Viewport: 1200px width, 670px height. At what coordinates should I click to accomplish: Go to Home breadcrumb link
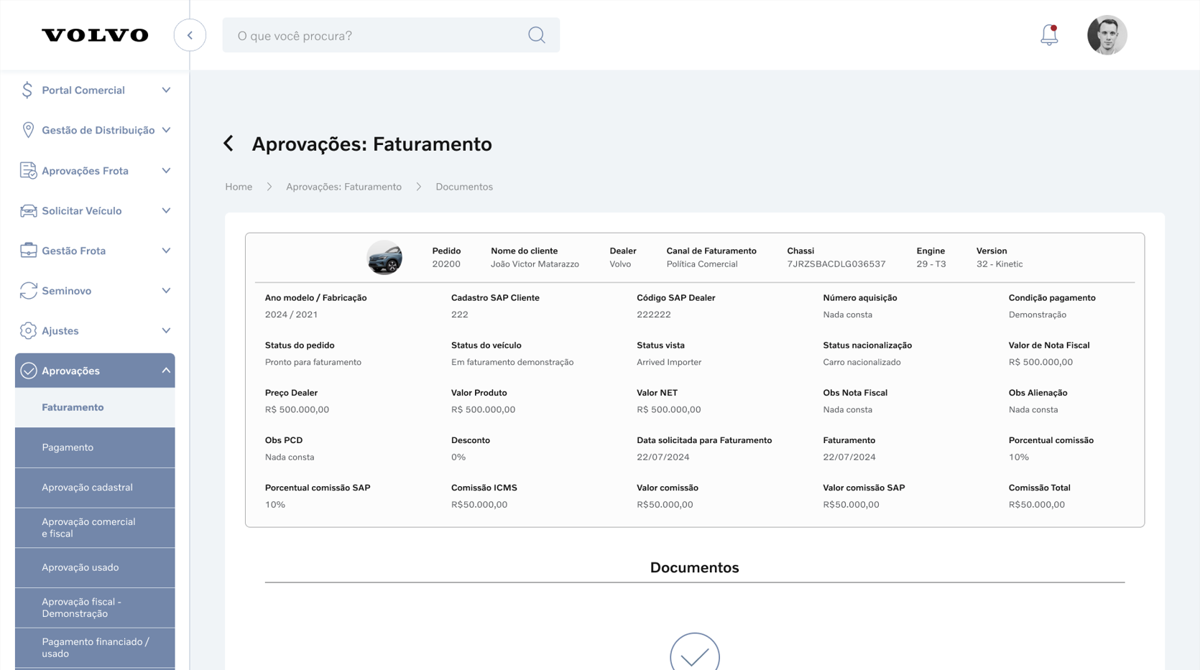(x=239, y=187)
